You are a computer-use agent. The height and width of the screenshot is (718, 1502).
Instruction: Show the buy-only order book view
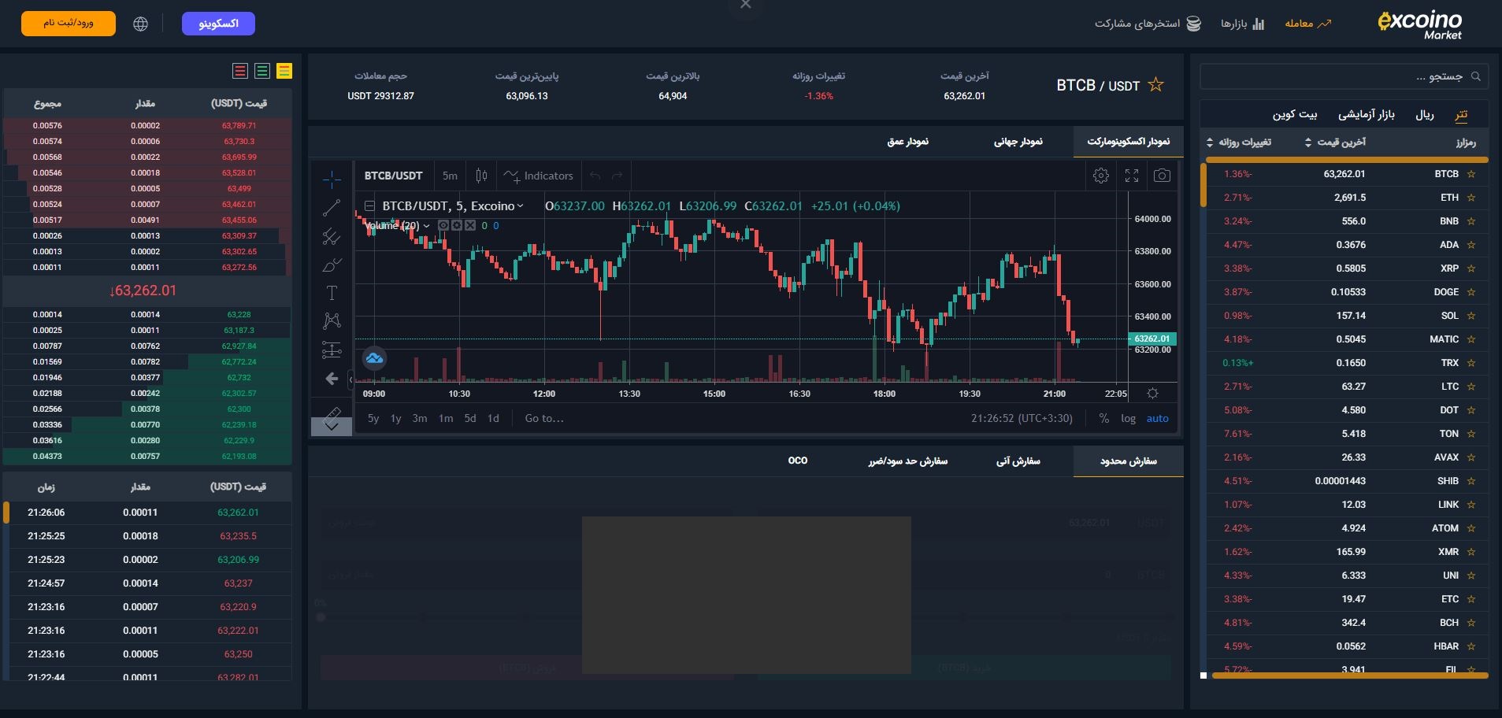(262, 71)
